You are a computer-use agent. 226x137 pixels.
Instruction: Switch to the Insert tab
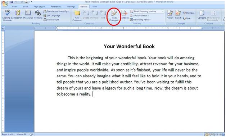[x=25, y=6]
